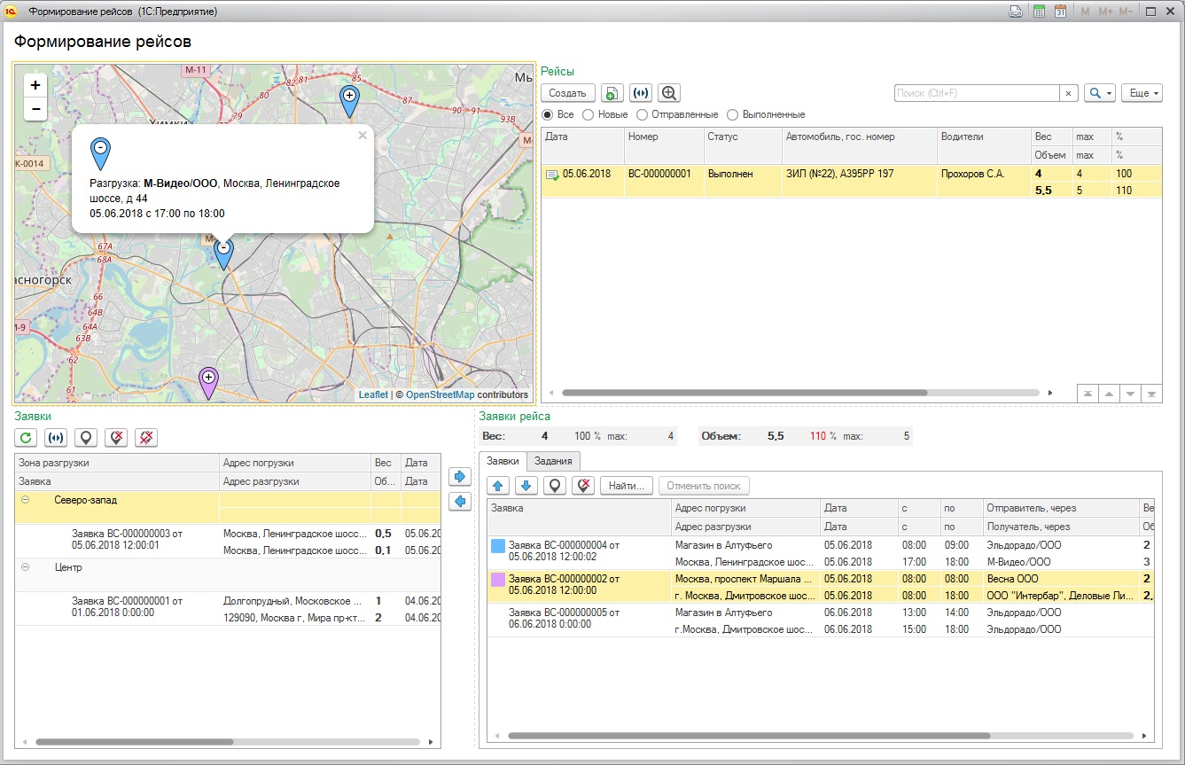Screen dimensions: 1185x765
Task: Click the Рейсы search input field
Action: click(x=978, y=93)
